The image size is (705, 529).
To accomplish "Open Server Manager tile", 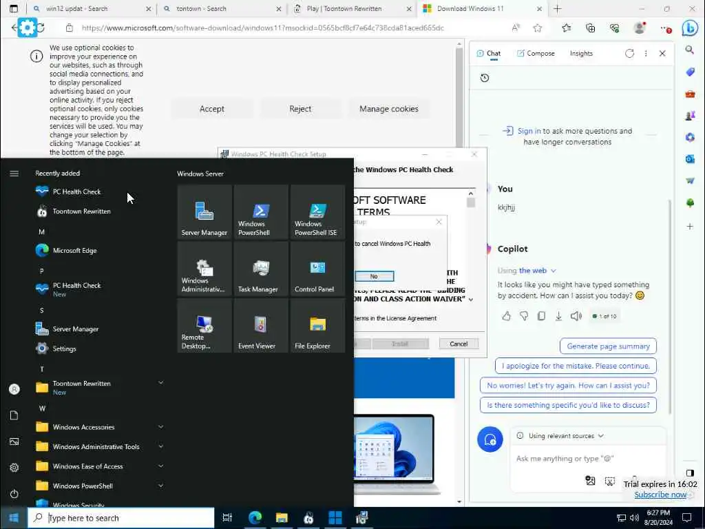I will pyautogui.click(x=204, y=212).
